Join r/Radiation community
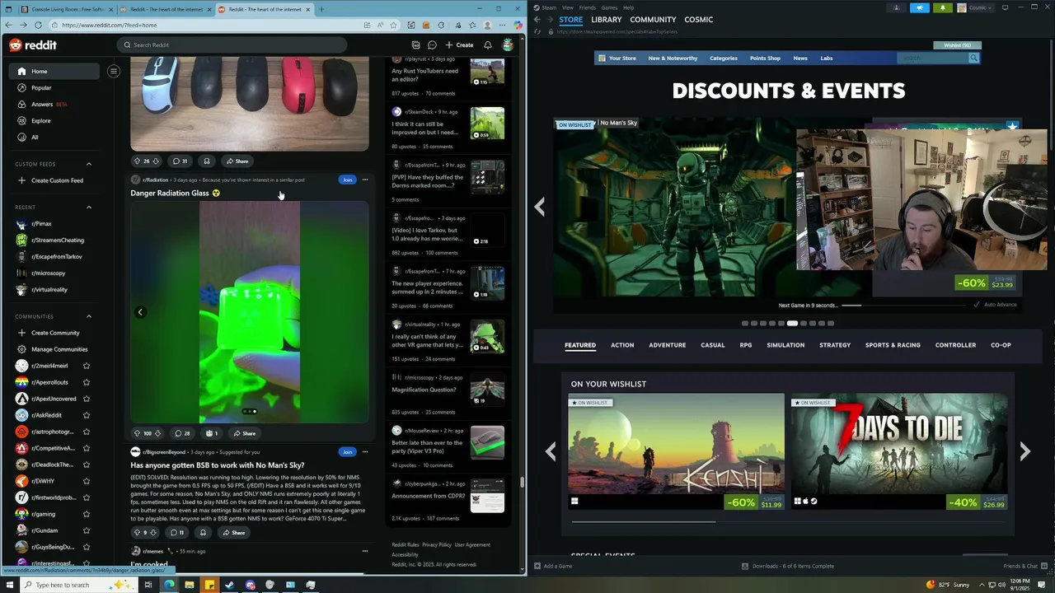This screenshot has height=593, width=1055. [347, 180]
